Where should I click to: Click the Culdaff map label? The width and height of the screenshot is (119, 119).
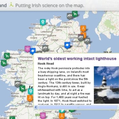tap(58, 17)
